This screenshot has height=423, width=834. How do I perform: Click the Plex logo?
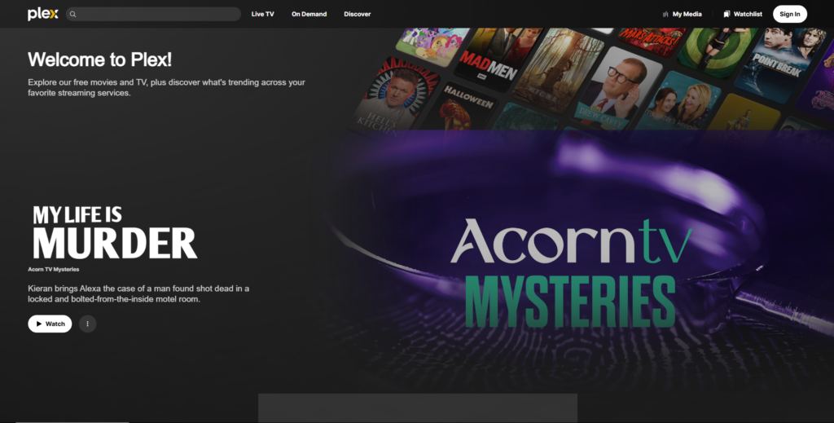pos(42,14)
